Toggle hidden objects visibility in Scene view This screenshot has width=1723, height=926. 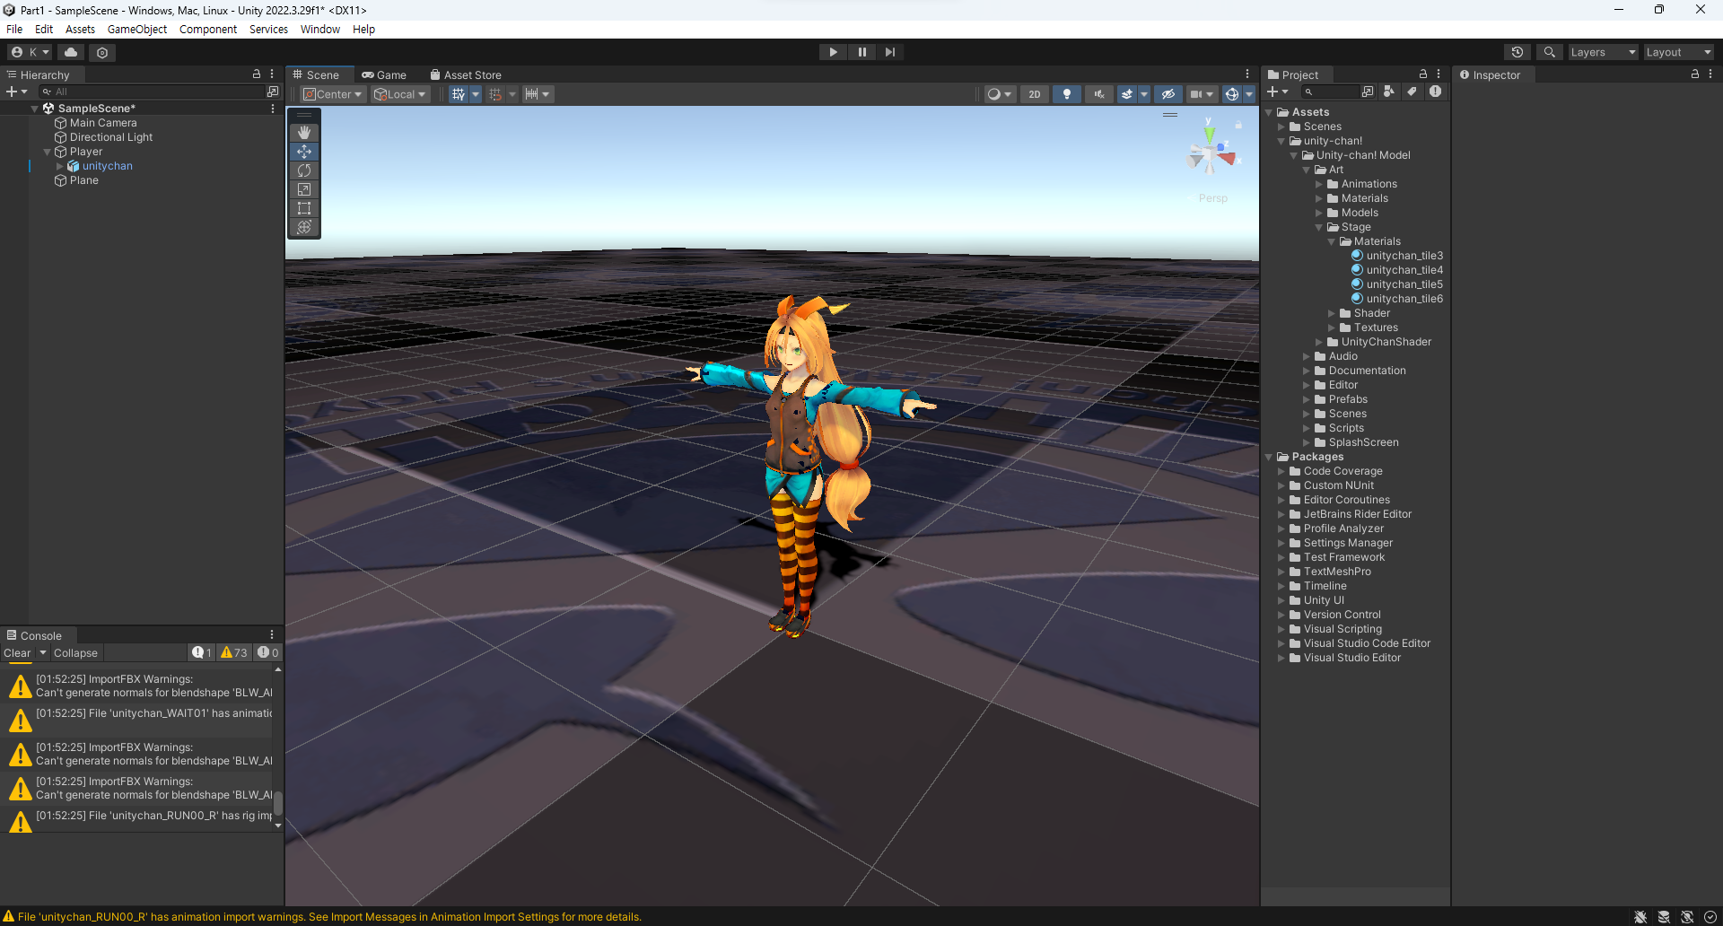(x=1168, y=94)
